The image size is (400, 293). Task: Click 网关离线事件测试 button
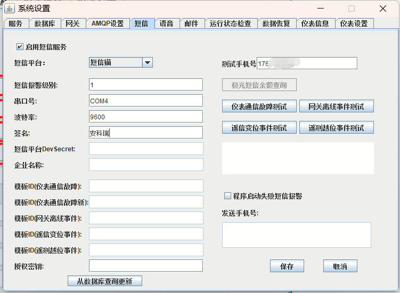[336, 107]
